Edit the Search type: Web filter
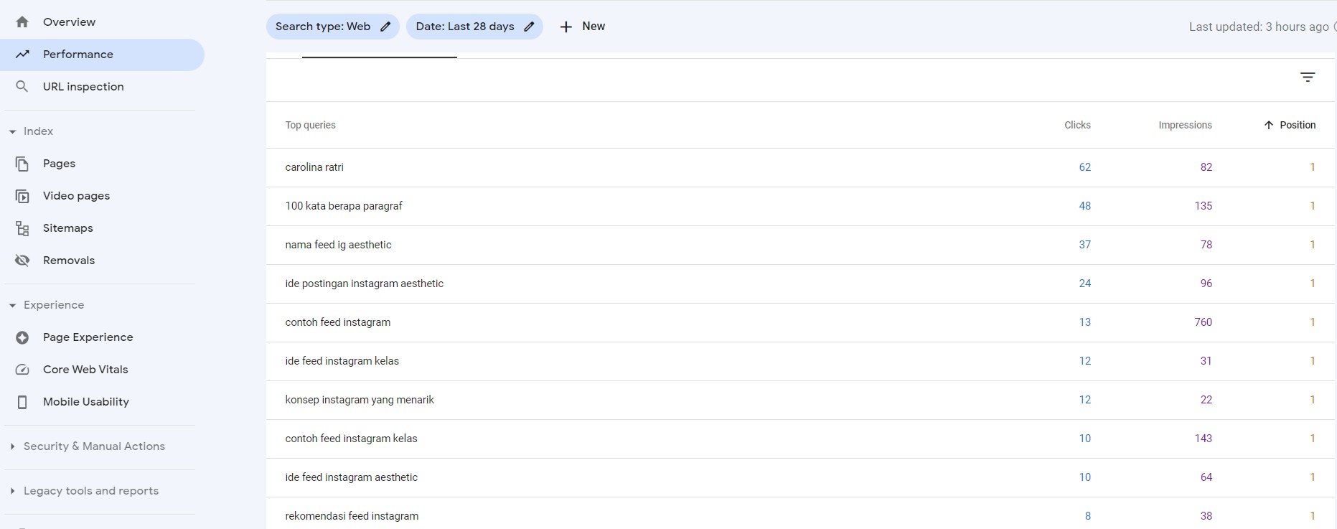 click(x=333, y=27)
